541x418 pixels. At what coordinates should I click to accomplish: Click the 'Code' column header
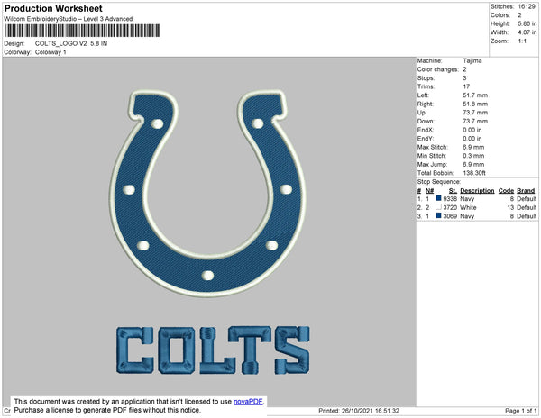pyautogui.click(x=506, y=191)
